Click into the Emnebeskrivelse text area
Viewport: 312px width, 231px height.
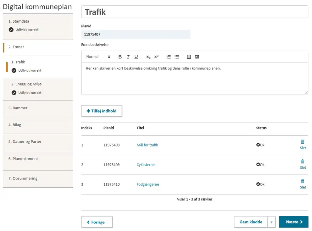pos(194,79)
